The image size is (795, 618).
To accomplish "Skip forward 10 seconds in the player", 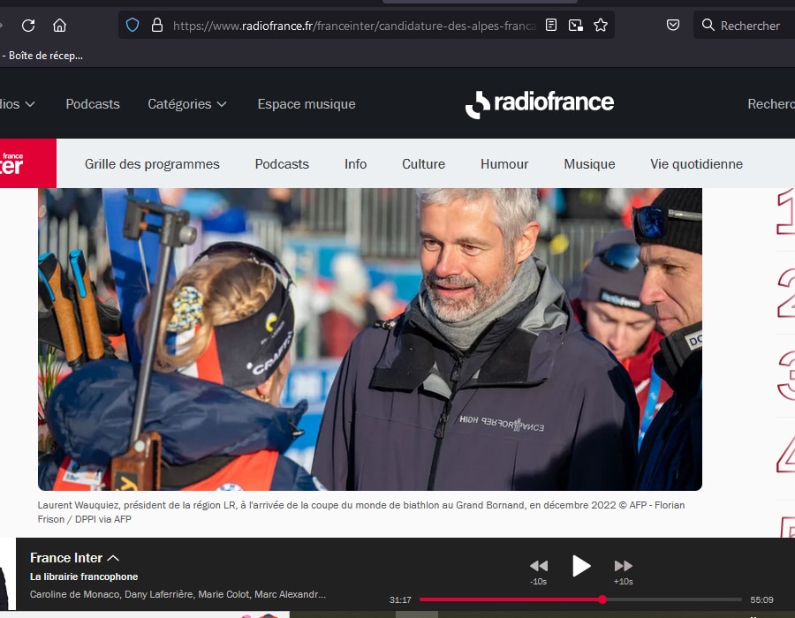I will pos(623,566).
